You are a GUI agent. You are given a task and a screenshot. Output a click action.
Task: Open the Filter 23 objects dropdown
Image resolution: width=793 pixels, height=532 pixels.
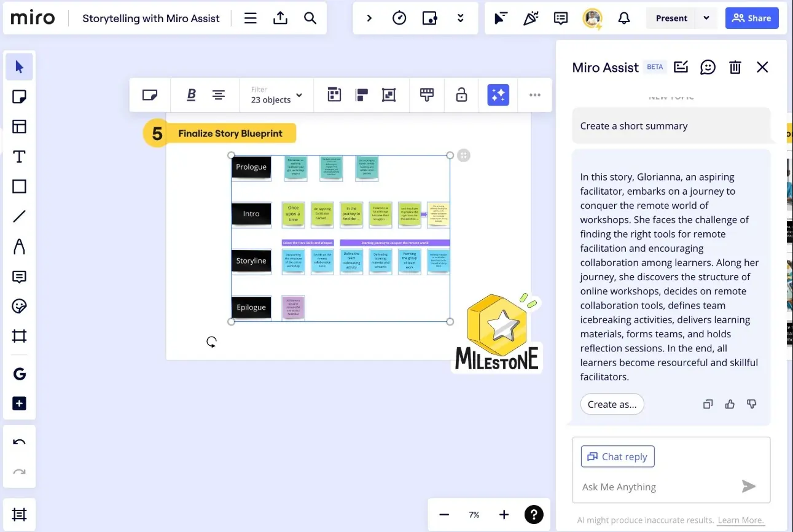click(276, 95)
